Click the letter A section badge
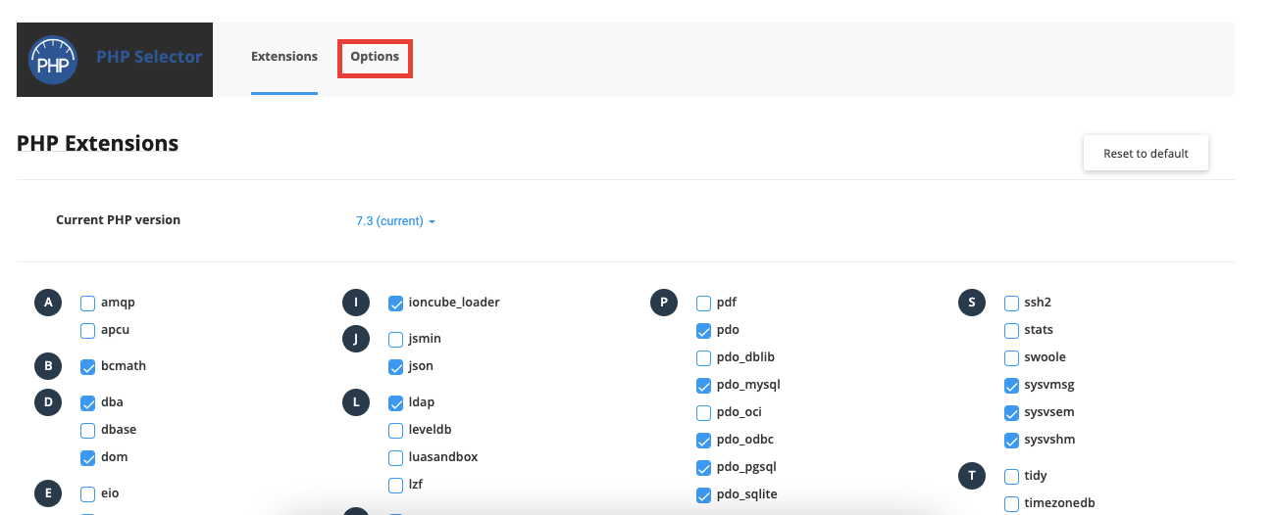The image size is (1275, 515). pos(47,304)
